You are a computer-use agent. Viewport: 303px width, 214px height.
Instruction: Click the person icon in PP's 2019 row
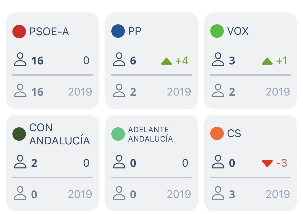click(x=119, y=91)
